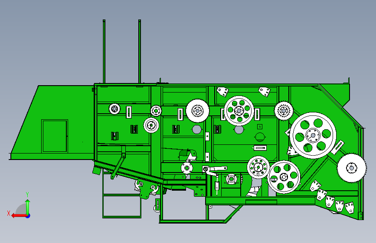Select the small sprocket at upper left of frame
Viewport: 376px width, 243px height.
click(x=114, y=109)
